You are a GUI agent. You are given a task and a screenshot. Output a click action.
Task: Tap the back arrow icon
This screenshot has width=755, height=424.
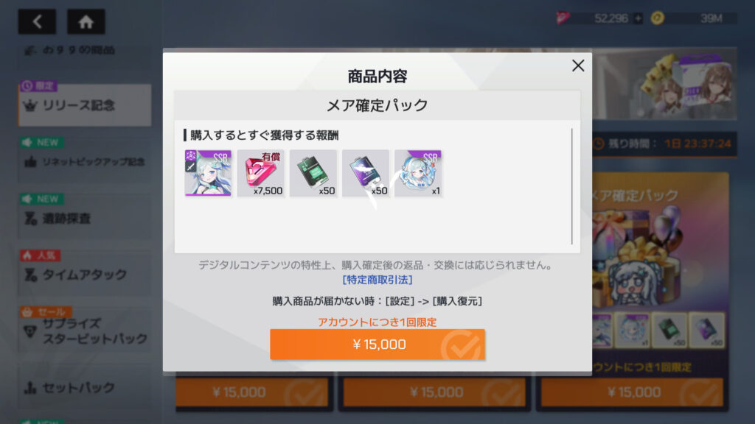click(x=37, y=21)
